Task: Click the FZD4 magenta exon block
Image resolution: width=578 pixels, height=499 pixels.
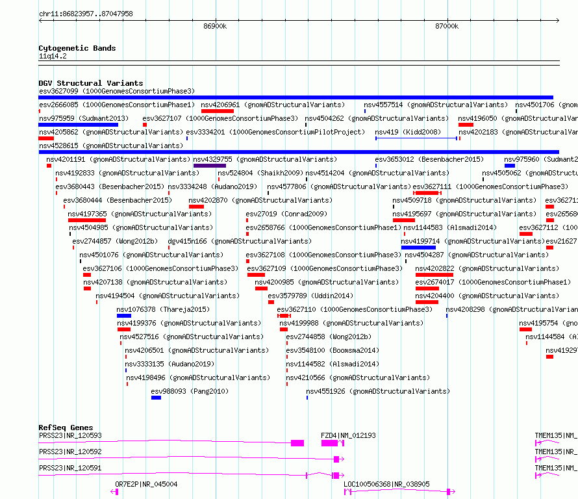Action: pyautogui.click(x=329, y=443)
